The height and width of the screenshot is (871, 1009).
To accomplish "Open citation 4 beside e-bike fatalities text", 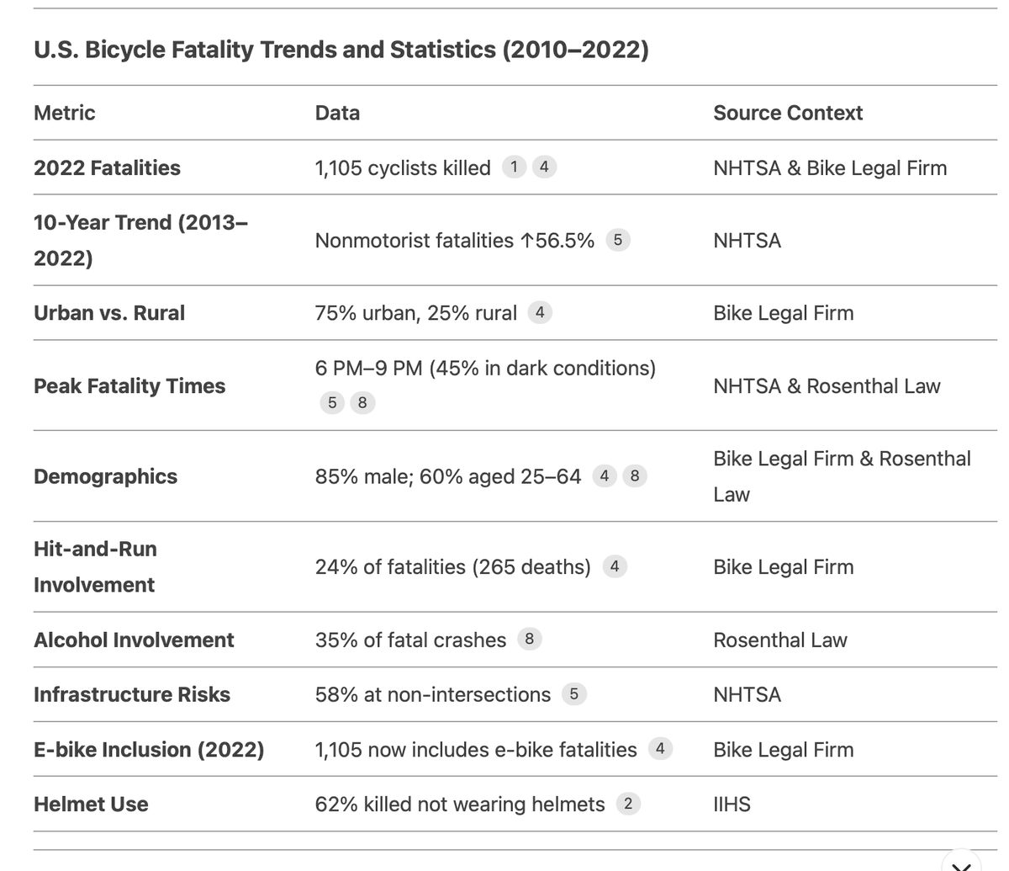I will (x=660, y=748).
